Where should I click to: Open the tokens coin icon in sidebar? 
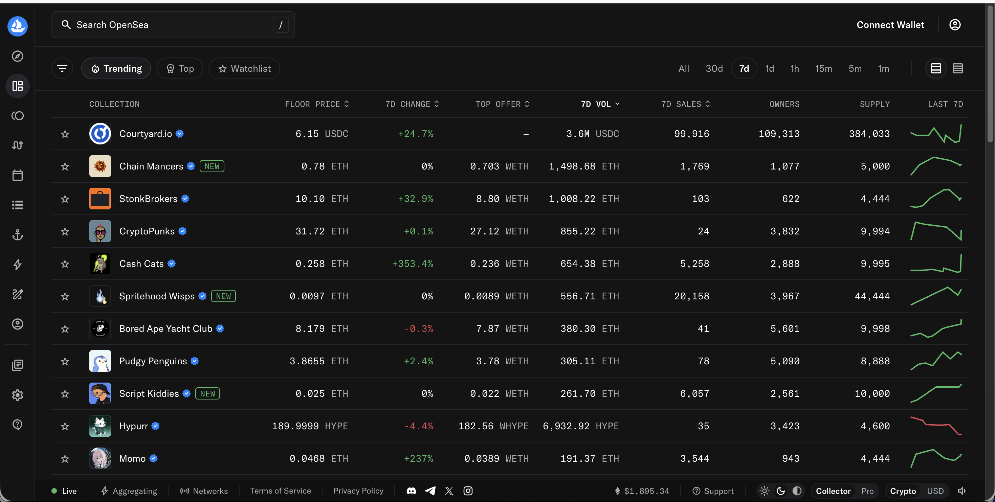click(x=17, y=115)
